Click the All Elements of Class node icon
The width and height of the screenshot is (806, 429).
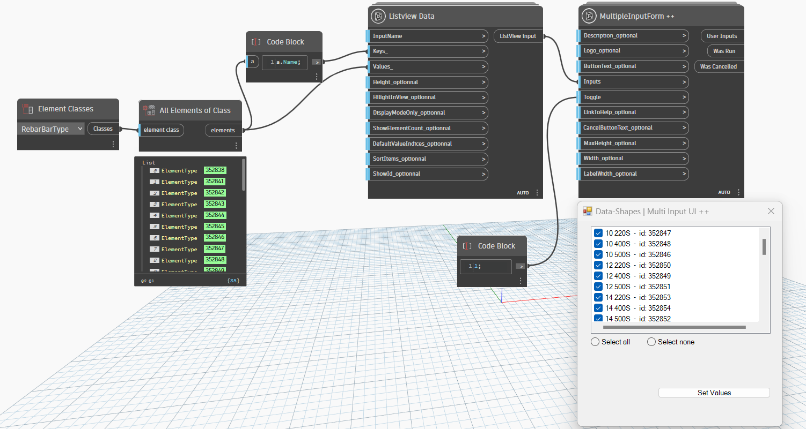148,110
